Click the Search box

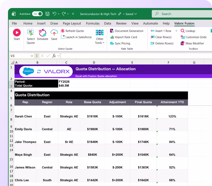click(182, 14)
